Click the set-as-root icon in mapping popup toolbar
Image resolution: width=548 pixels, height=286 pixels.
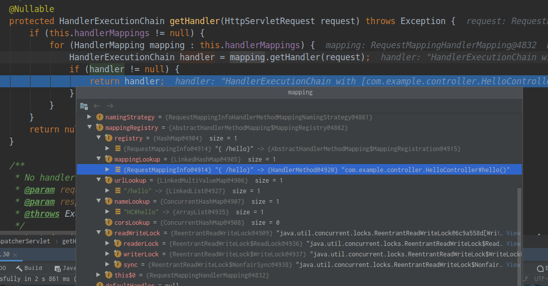pos(84,106)
